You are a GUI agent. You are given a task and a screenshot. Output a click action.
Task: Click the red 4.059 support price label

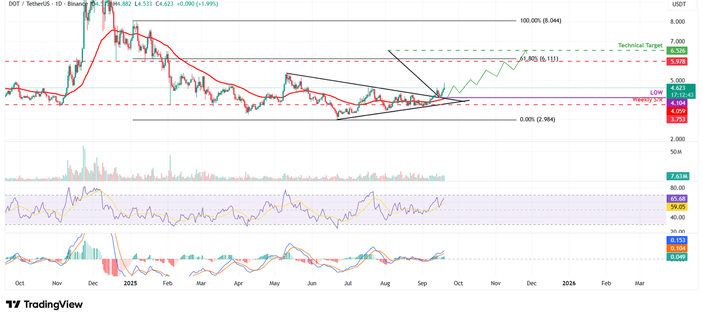678,110
